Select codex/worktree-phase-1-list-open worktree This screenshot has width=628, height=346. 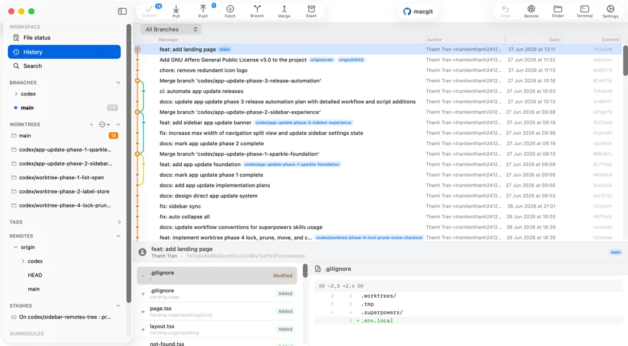point(64,177)
